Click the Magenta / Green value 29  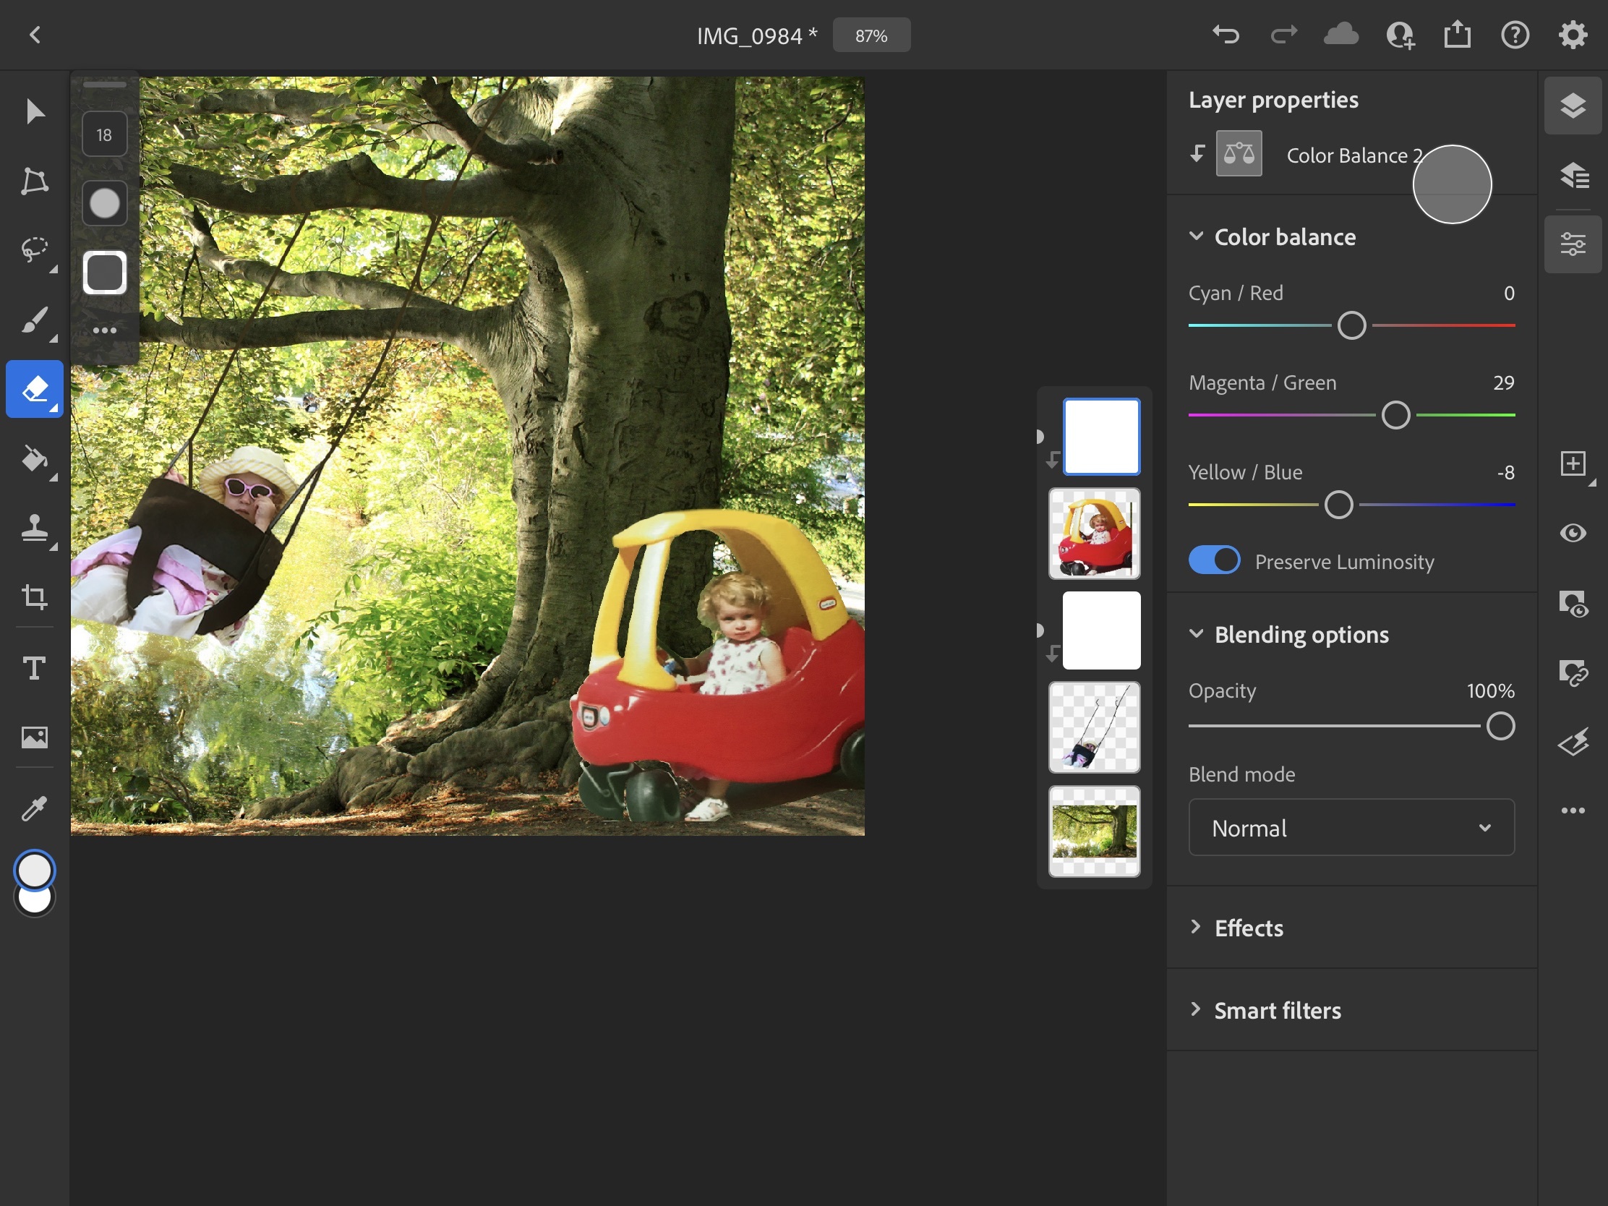coord(1503,382)
